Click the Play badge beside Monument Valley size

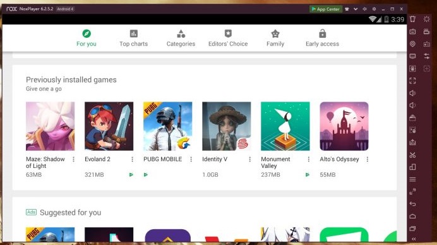point(308,175)
